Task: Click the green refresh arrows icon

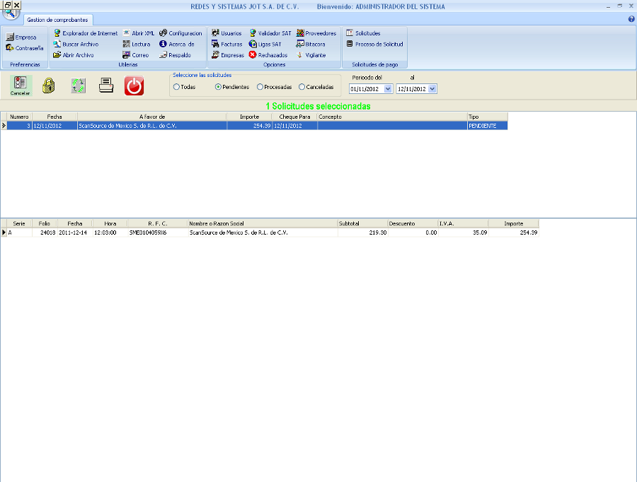Action: click(x=78, y=86)
